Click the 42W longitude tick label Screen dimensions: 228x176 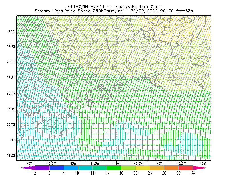coord(203,163)
